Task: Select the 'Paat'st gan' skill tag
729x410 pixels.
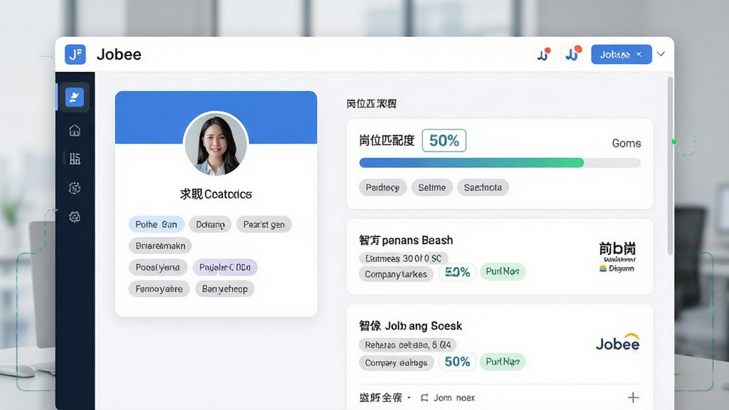Action: 264,224
